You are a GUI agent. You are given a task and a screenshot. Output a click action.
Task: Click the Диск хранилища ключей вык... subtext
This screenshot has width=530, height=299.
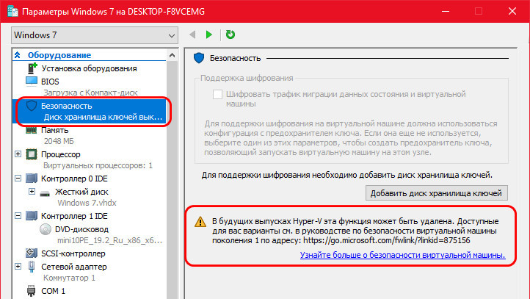click(x=103, y=117)
